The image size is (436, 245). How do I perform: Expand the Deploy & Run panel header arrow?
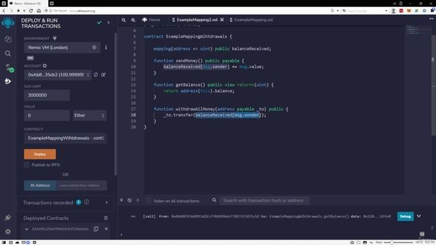point(108,22)
